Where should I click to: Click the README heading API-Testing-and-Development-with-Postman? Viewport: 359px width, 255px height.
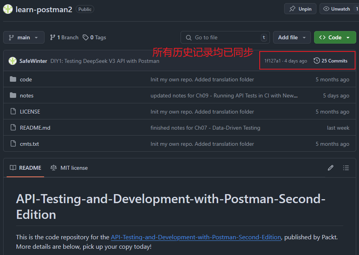[x=171, y=206]
